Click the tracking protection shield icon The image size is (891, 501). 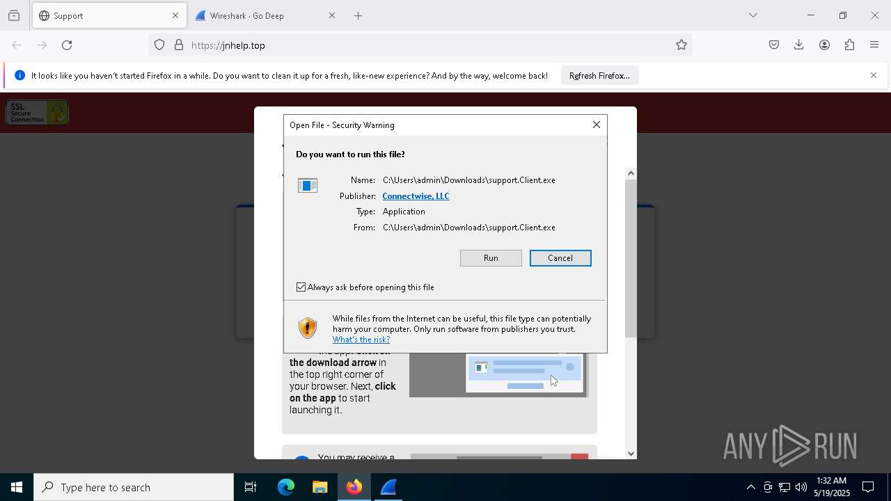159,45
